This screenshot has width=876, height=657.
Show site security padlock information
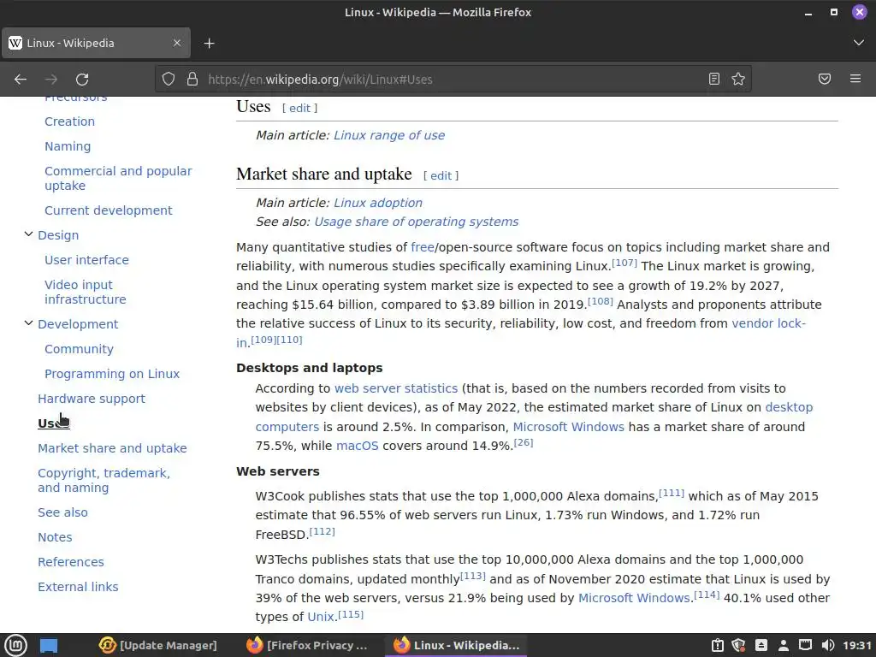point(191,79)
